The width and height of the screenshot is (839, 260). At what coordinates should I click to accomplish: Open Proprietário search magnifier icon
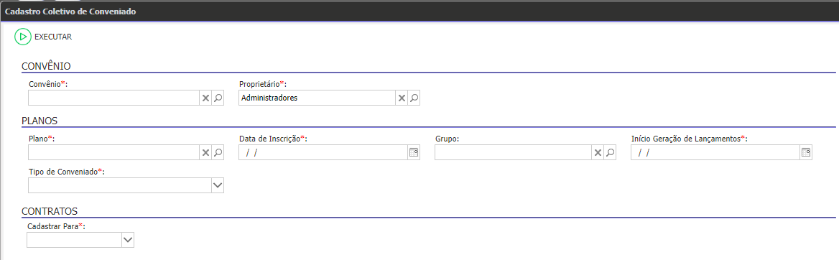tap(414, 98)
